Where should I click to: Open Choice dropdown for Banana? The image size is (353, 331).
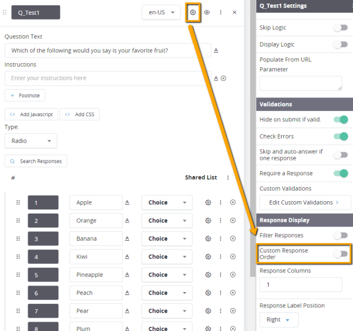(x=167, y=238)
